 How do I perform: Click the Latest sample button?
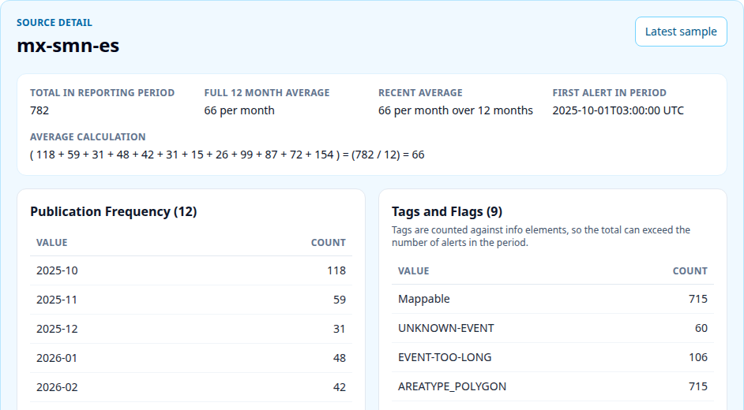point(681,32)
